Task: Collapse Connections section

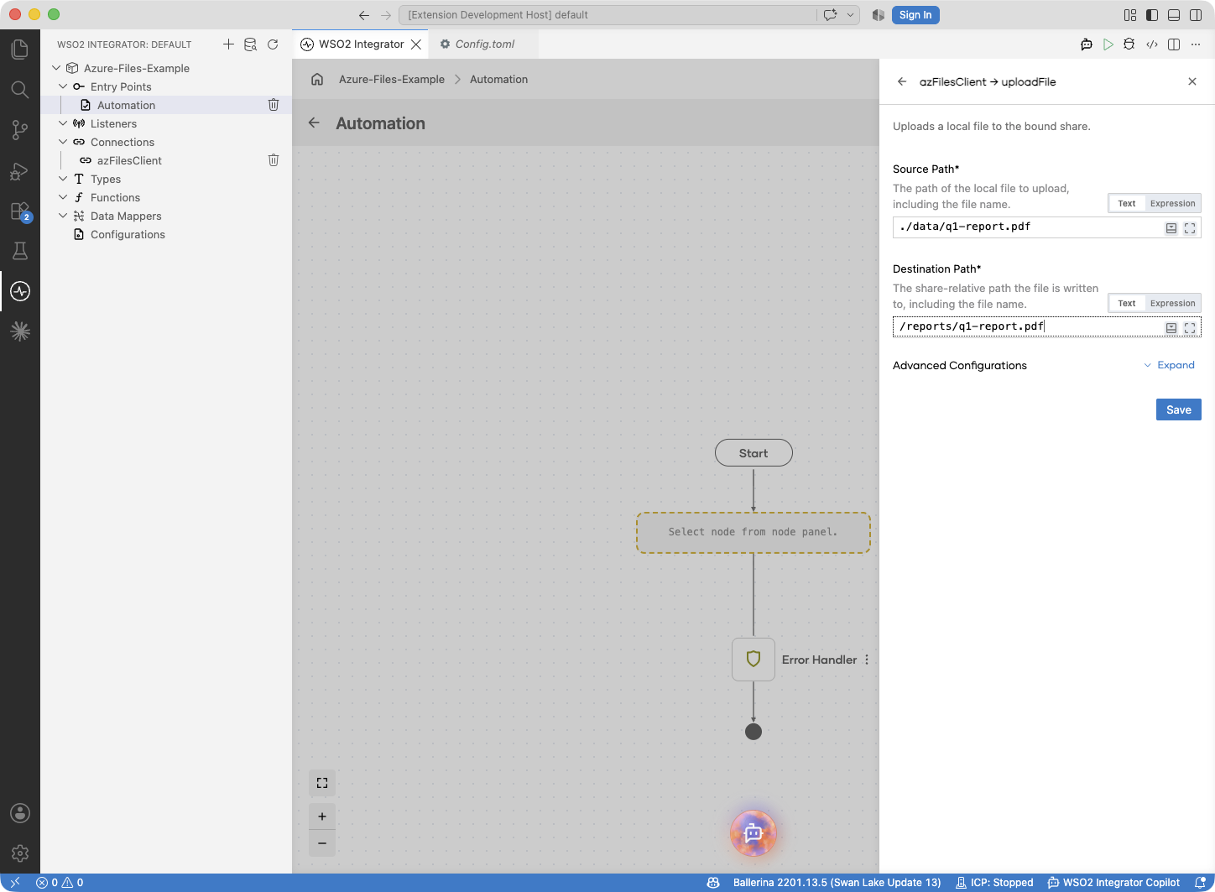Action: (x=63, y=142)
